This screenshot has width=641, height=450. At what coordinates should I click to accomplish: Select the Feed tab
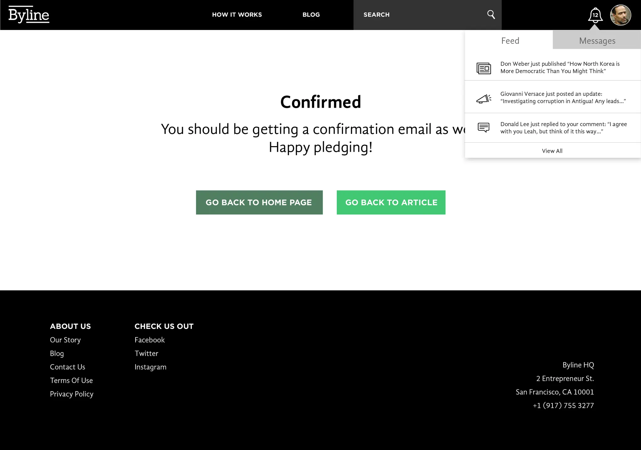(x=510, y=41)
